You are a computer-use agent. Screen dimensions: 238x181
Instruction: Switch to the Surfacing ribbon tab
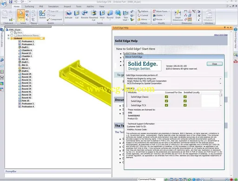[x=29, y=6]
